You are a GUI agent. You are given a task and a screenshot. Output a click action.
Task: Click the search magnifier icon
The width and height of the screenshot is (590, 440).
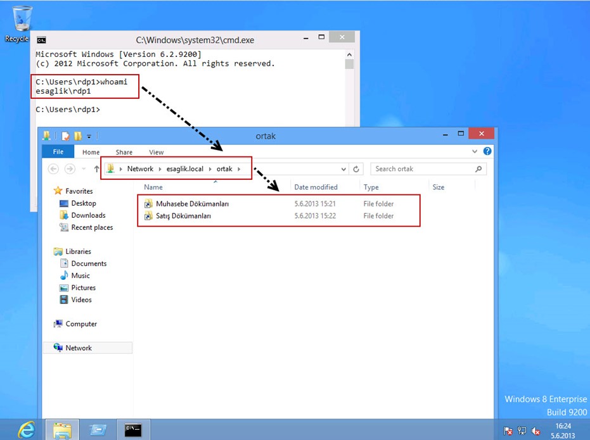click(x=478, y=169)
